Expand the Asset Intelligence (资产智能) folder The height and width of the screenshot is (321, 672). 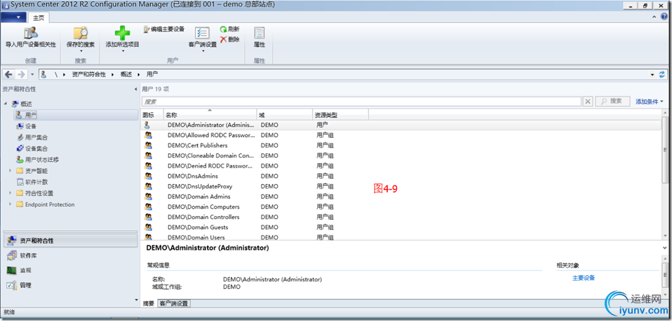(10, 171)
